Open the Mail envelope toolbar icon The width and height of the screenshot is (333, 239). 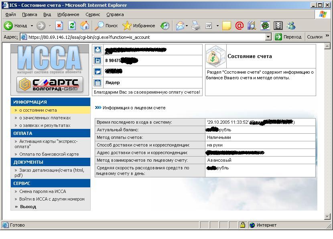tap(179, 26)
